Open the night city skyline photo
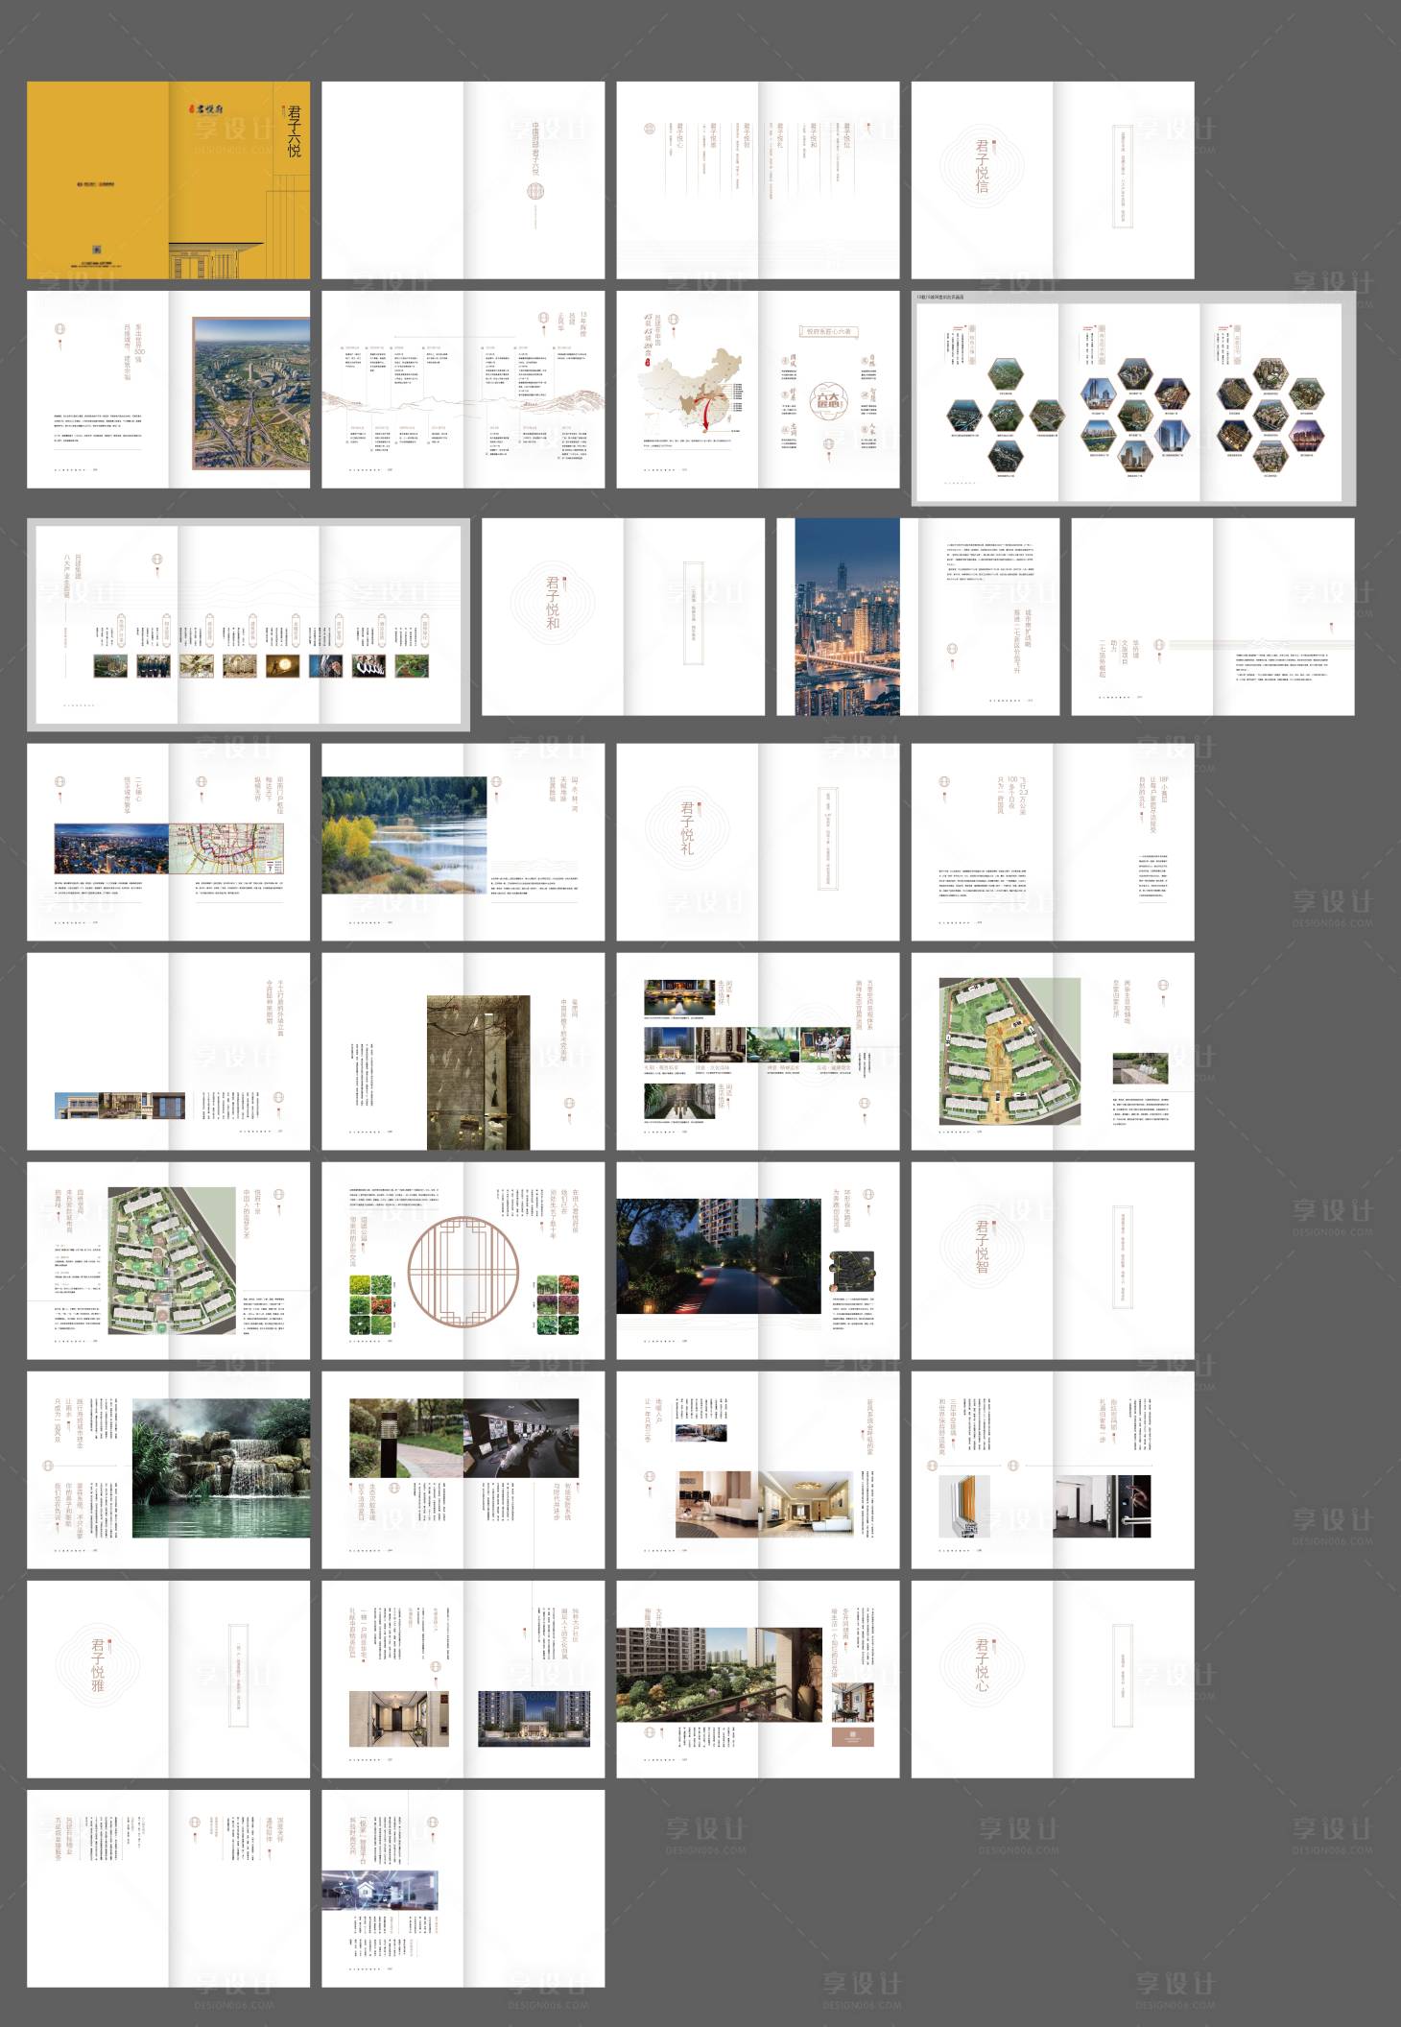This screenshot has width=1401, height=2027. [839, 617]
